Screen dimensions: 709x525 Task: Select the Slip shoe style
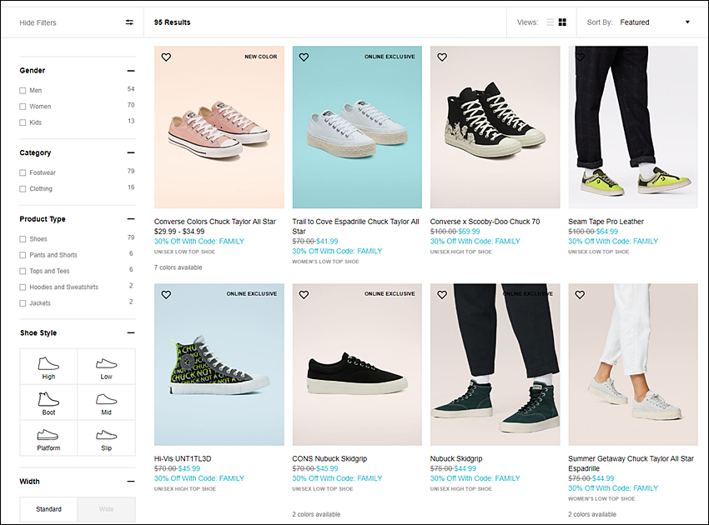click(106, 437)
